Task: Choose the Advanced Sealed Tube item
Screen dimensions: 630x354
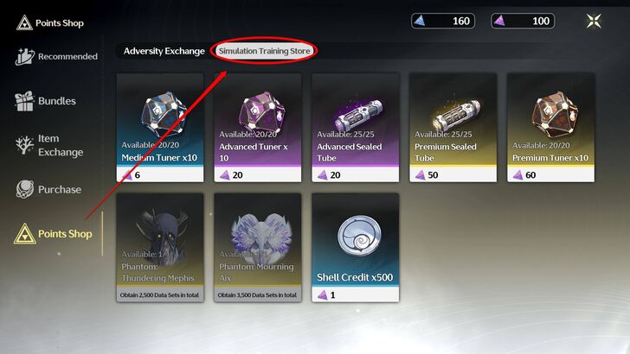Action: (356, 128)
